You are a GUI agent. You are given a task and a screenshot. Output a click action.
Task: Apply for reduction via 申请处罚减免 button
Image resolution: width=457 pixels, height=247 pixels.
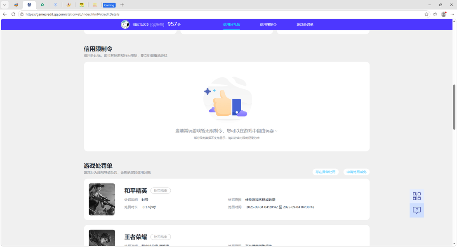(x=356, y=172)
